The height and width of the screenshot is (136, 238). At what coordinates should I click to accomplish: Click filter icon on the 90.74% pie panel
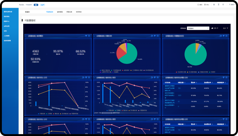(223, 36)
